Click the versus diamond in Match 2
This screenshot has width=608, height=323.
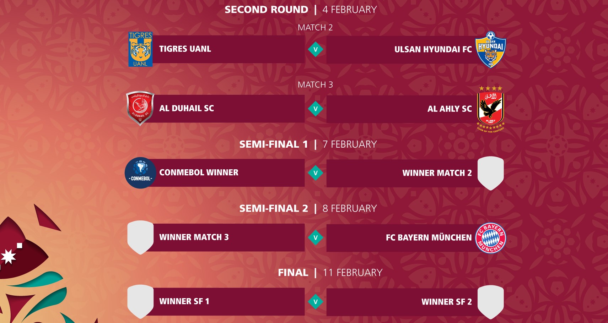click(x=316, y=50)
